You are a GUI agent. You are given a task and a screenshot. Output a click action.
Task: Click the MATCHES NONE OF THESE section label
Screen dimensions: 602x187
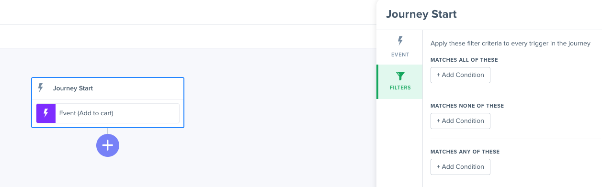click(x=467, y=106)
